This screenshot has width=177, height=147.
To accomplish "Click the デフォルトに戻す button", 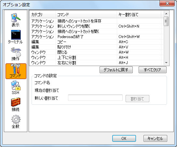I will pos(116,70).
